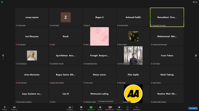
Task: Click the unassigned participants tooltip
Action: click(109, 101)
